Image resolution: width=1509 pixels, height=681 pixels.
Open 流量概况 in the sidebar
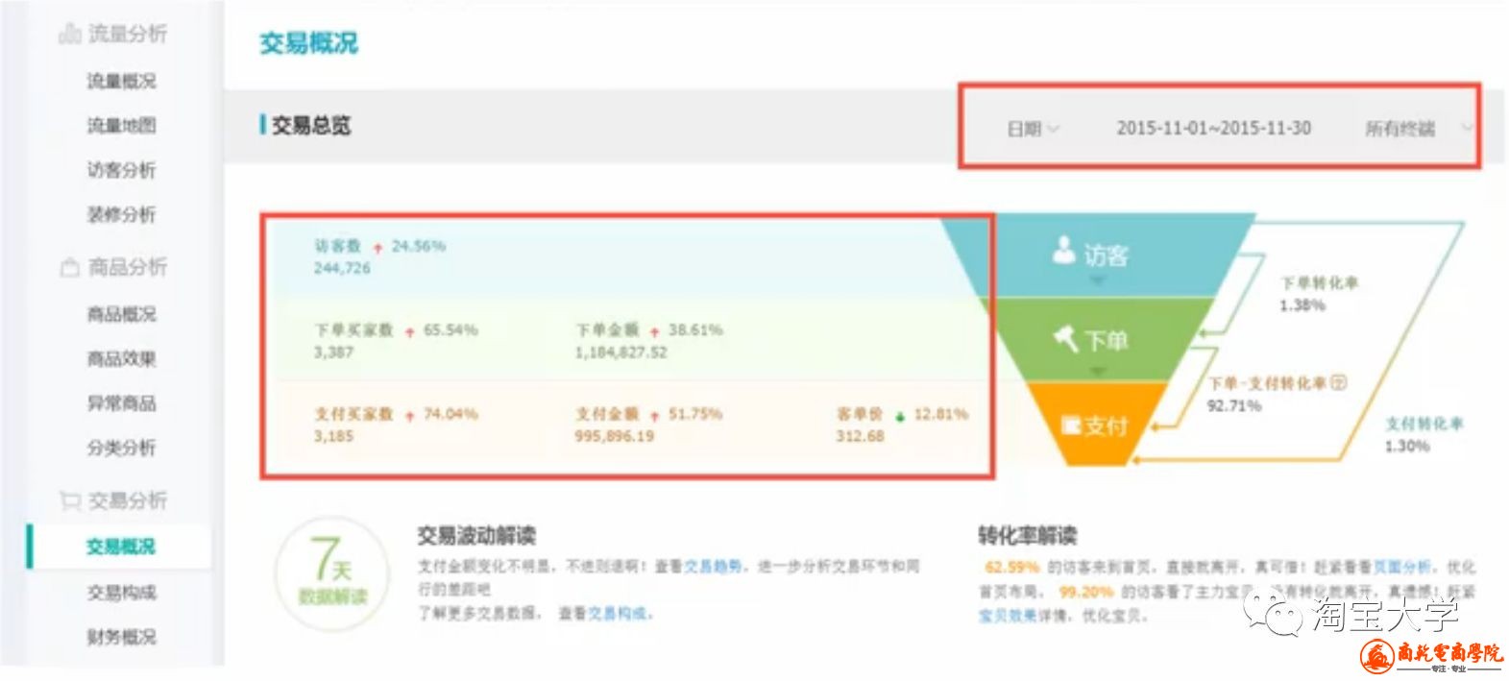click(x=121, y=82)
